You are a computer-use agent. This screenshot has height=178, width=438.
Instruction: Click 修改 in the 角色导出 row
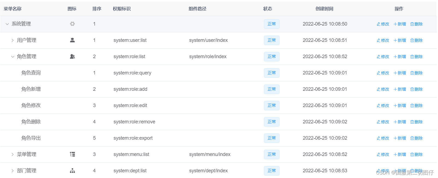(x=383, y=138)
